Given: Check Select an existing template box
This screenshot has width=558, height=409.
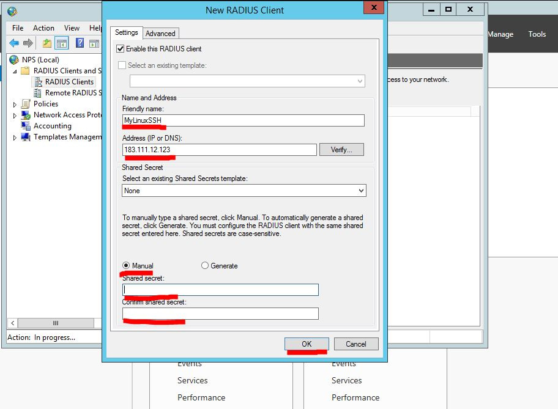Looking at the screenshot, I should (x=122, y=65).
